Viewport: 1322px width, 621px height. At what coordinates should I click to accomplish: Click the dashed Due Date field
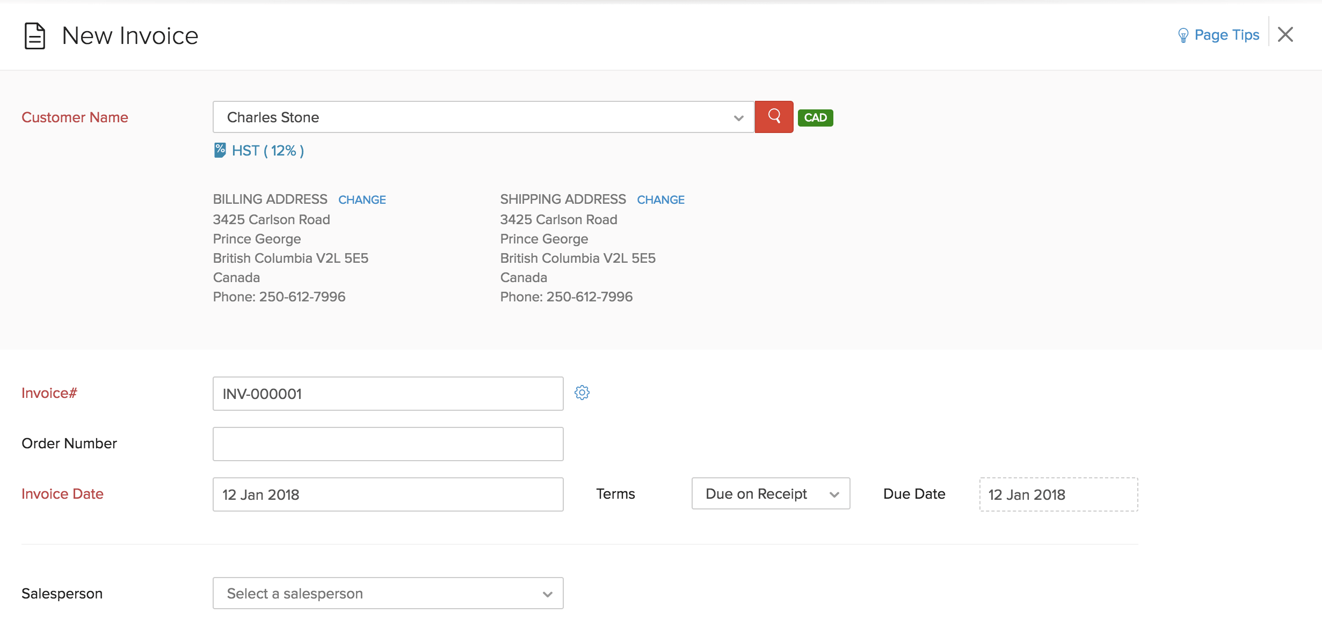(x=1058, y=494)
